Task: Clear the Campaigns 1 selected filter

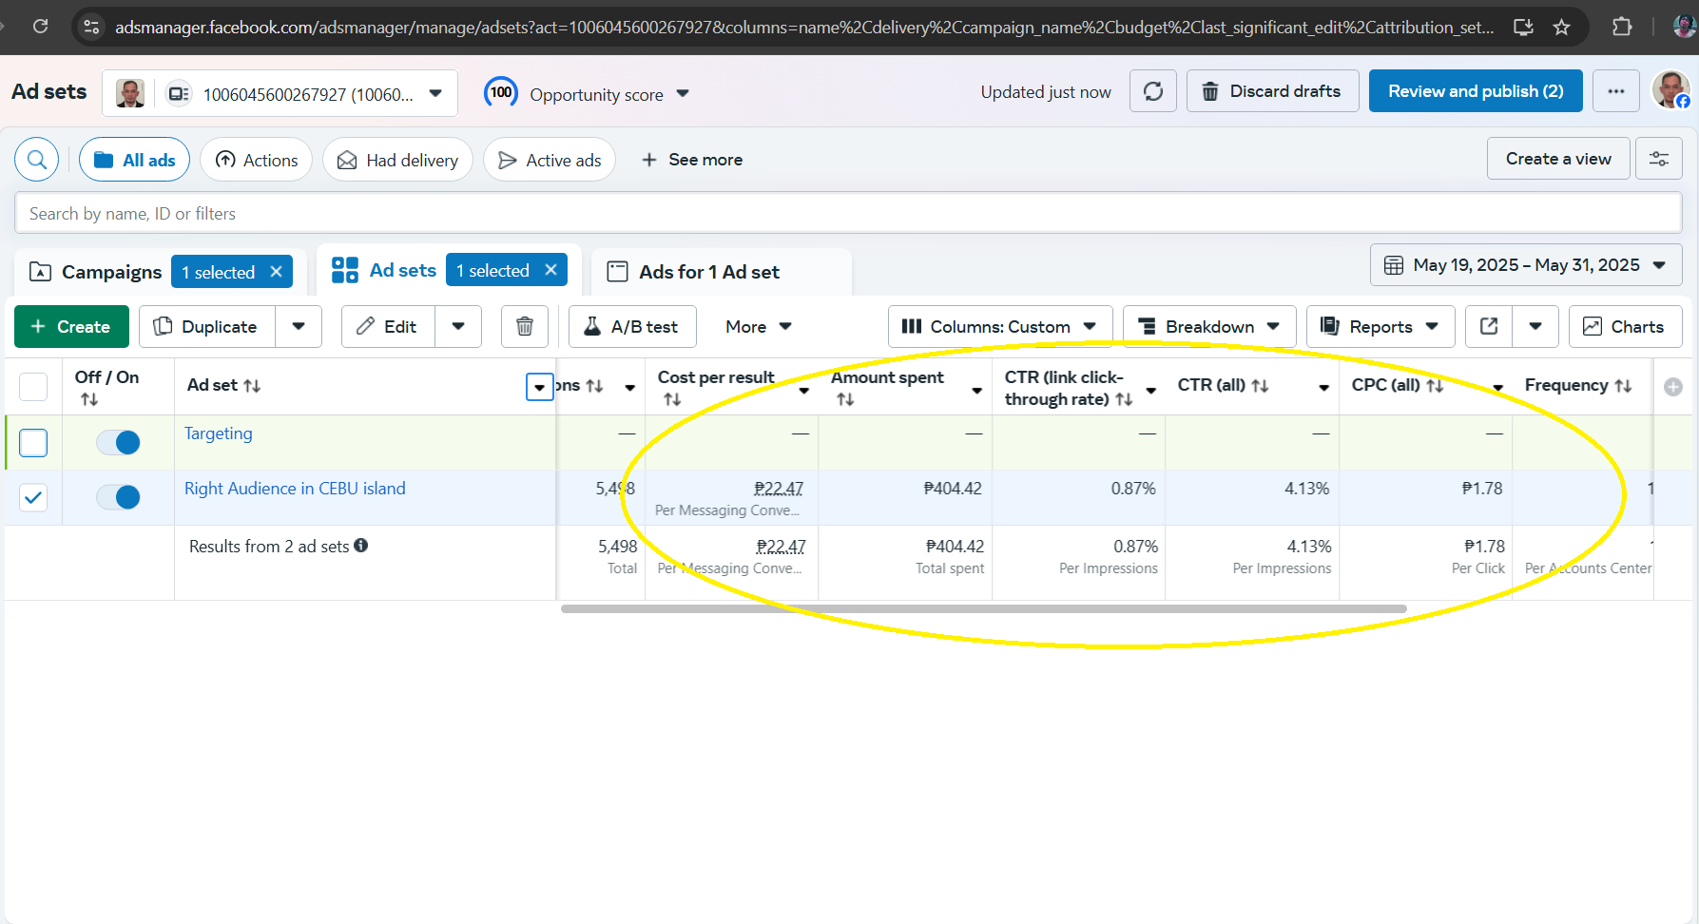Action: coord(276,272)
